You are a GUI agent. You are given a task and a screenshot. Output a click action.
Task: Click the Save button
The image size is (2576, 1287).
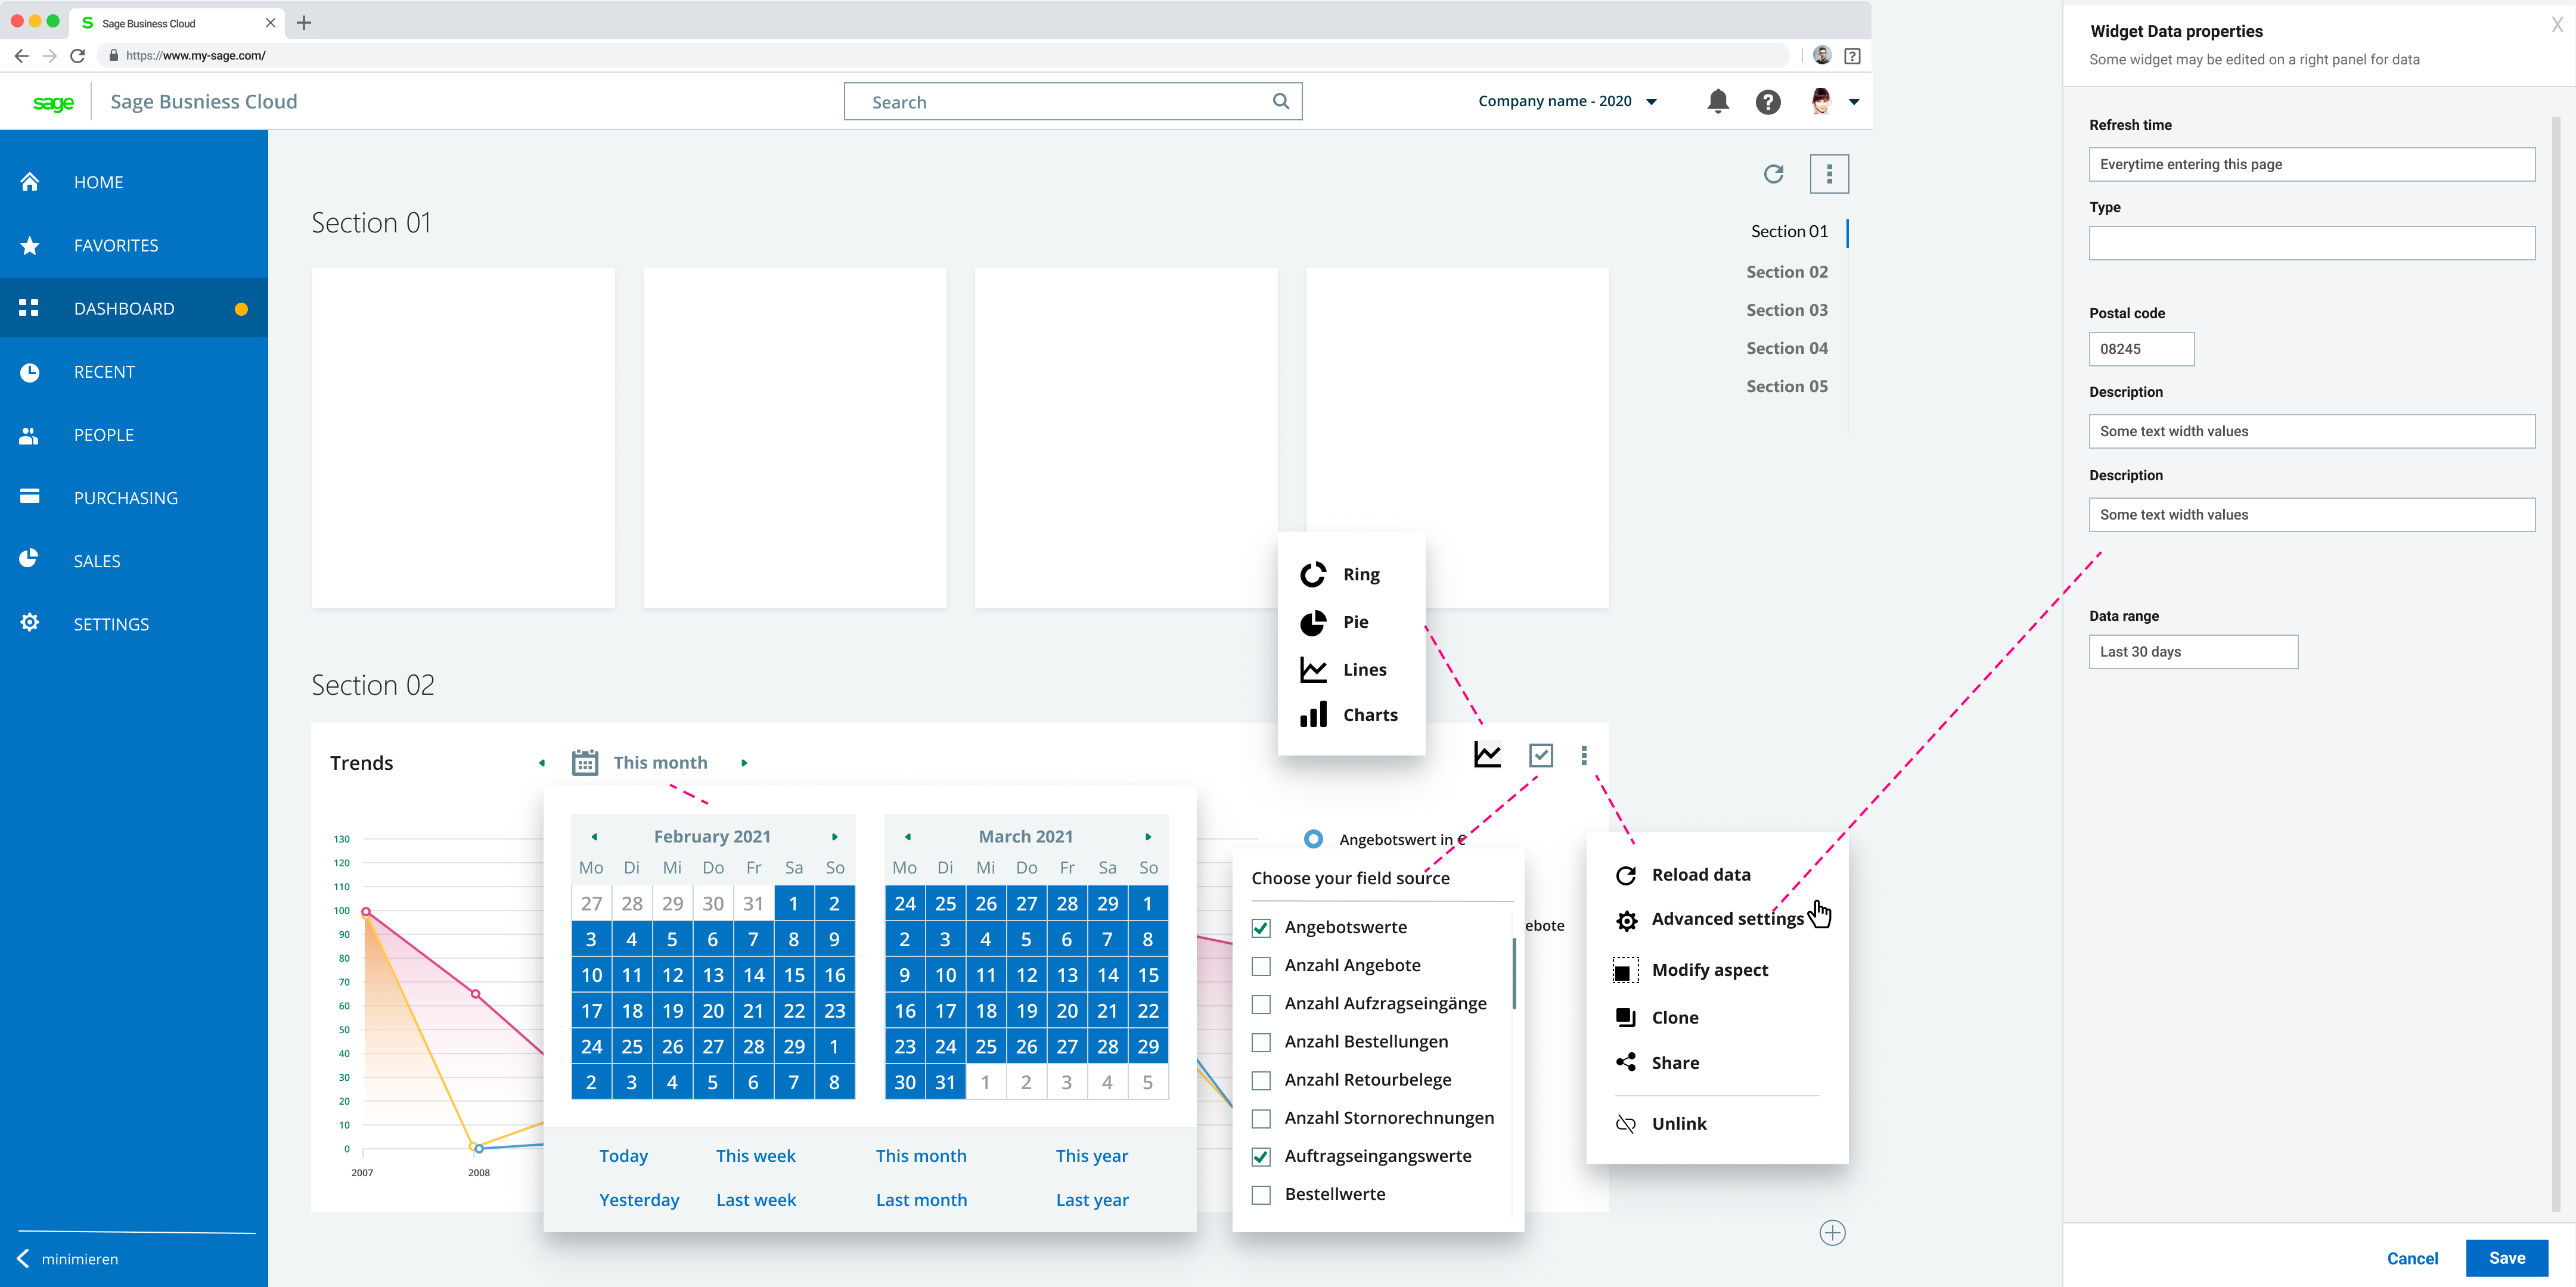click(x=2507, y=1258)
